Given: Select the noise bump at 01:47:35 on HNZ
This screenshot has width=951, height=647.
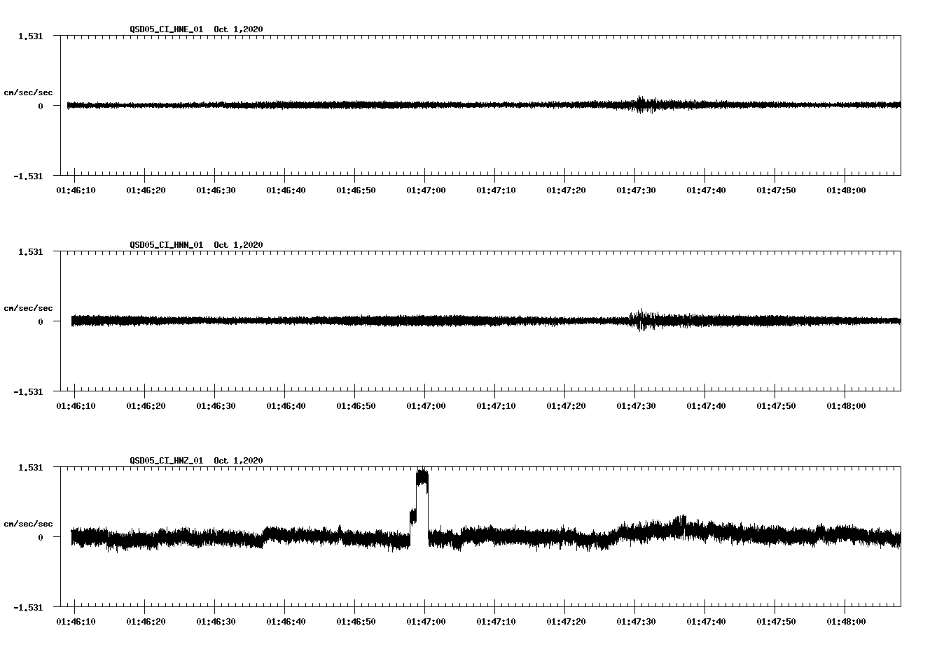Looking at the screenshot, I should [x=683, y=522].
